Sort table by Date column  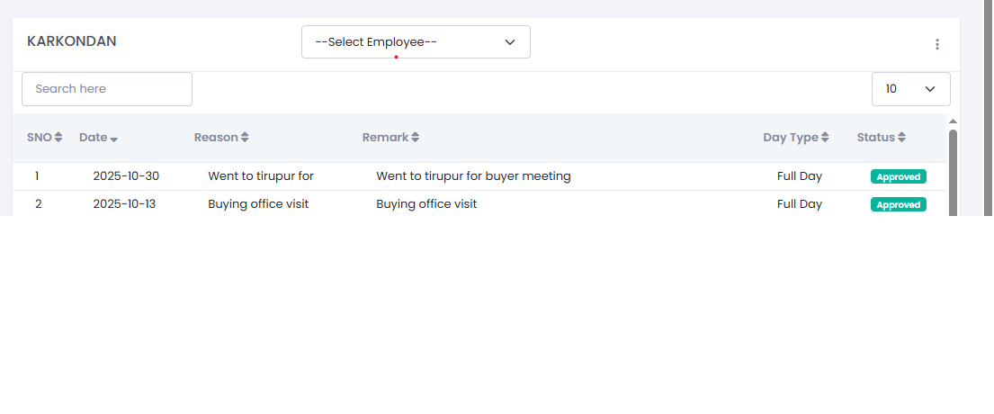[98, 138]
